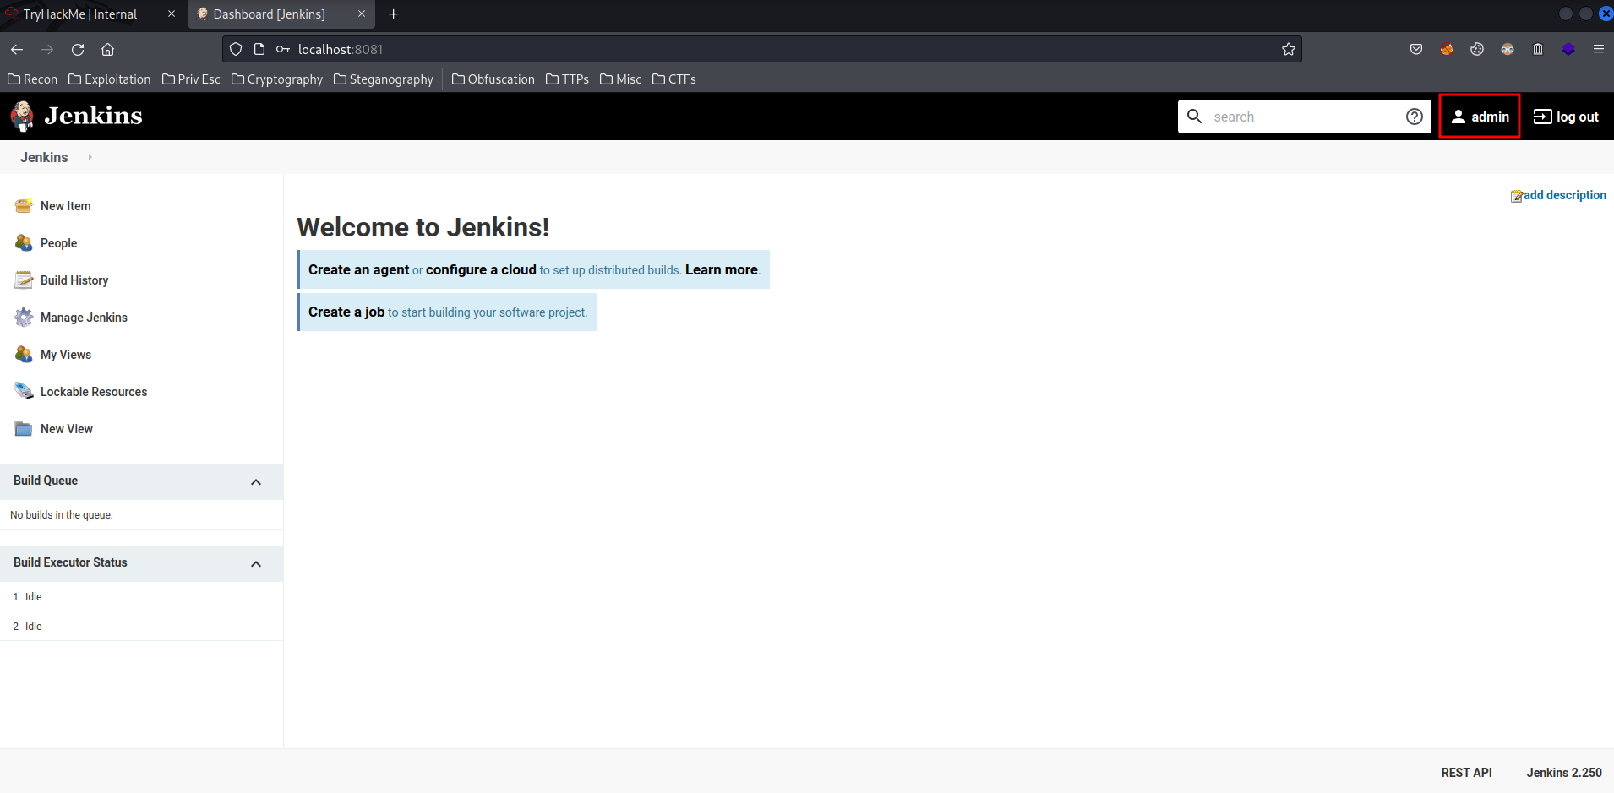Image resolution: width=1614 pixels, height=793 pixels.
Task: Open the Misc bookmarks folder
Action: tap(620, 79)
